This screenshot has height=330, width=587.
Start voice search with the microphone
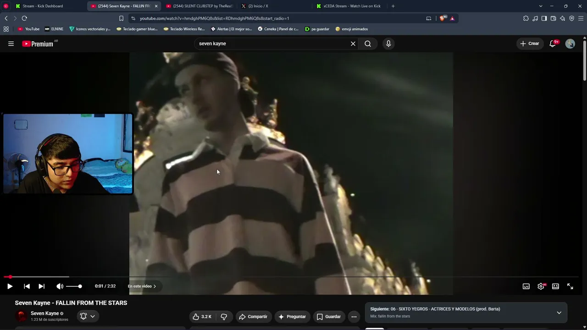click(388, 44)
